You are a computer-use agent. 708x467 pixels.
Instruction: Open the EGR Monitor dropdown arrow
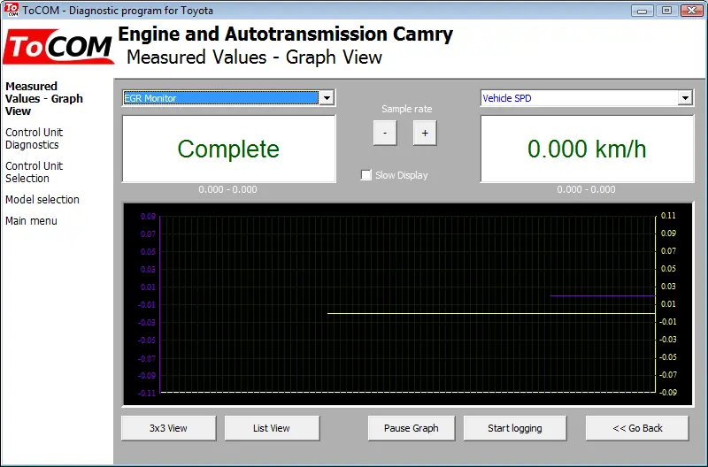click(x=327, y=98)
